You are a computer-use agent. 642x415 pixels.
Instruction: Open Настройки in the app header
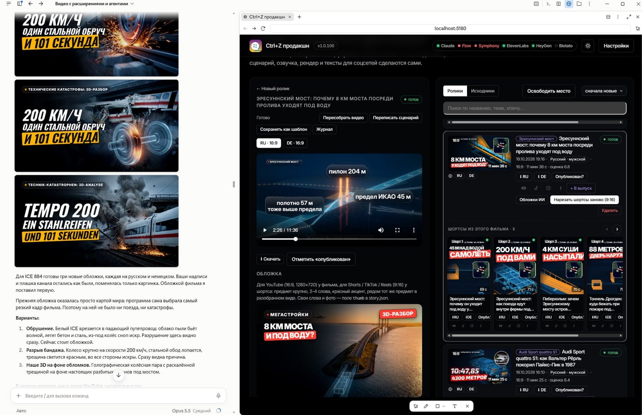[616, 46]
